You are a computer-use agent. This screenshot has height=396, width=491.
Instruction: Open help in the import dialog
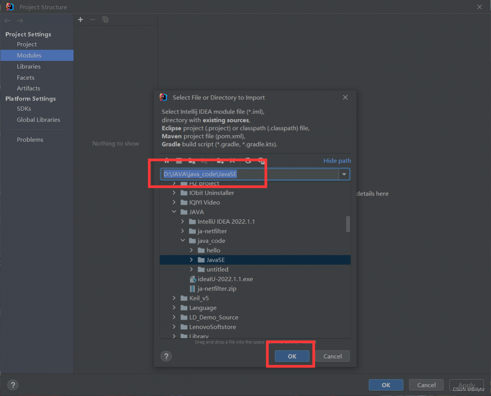(166, 357)
